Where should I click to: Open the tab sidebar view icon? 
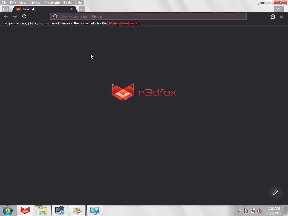click(6, 9)
